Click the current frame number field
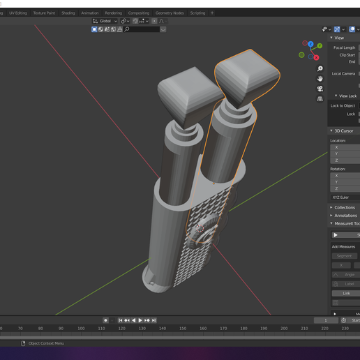Screen dimensions: 360x360 pyautogui.click(x=326, y=320)
